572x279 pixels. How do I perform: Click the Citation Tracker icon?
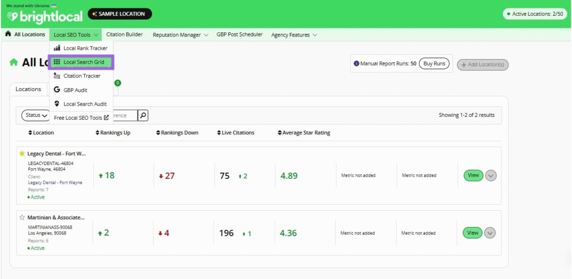tap(56, 76)
